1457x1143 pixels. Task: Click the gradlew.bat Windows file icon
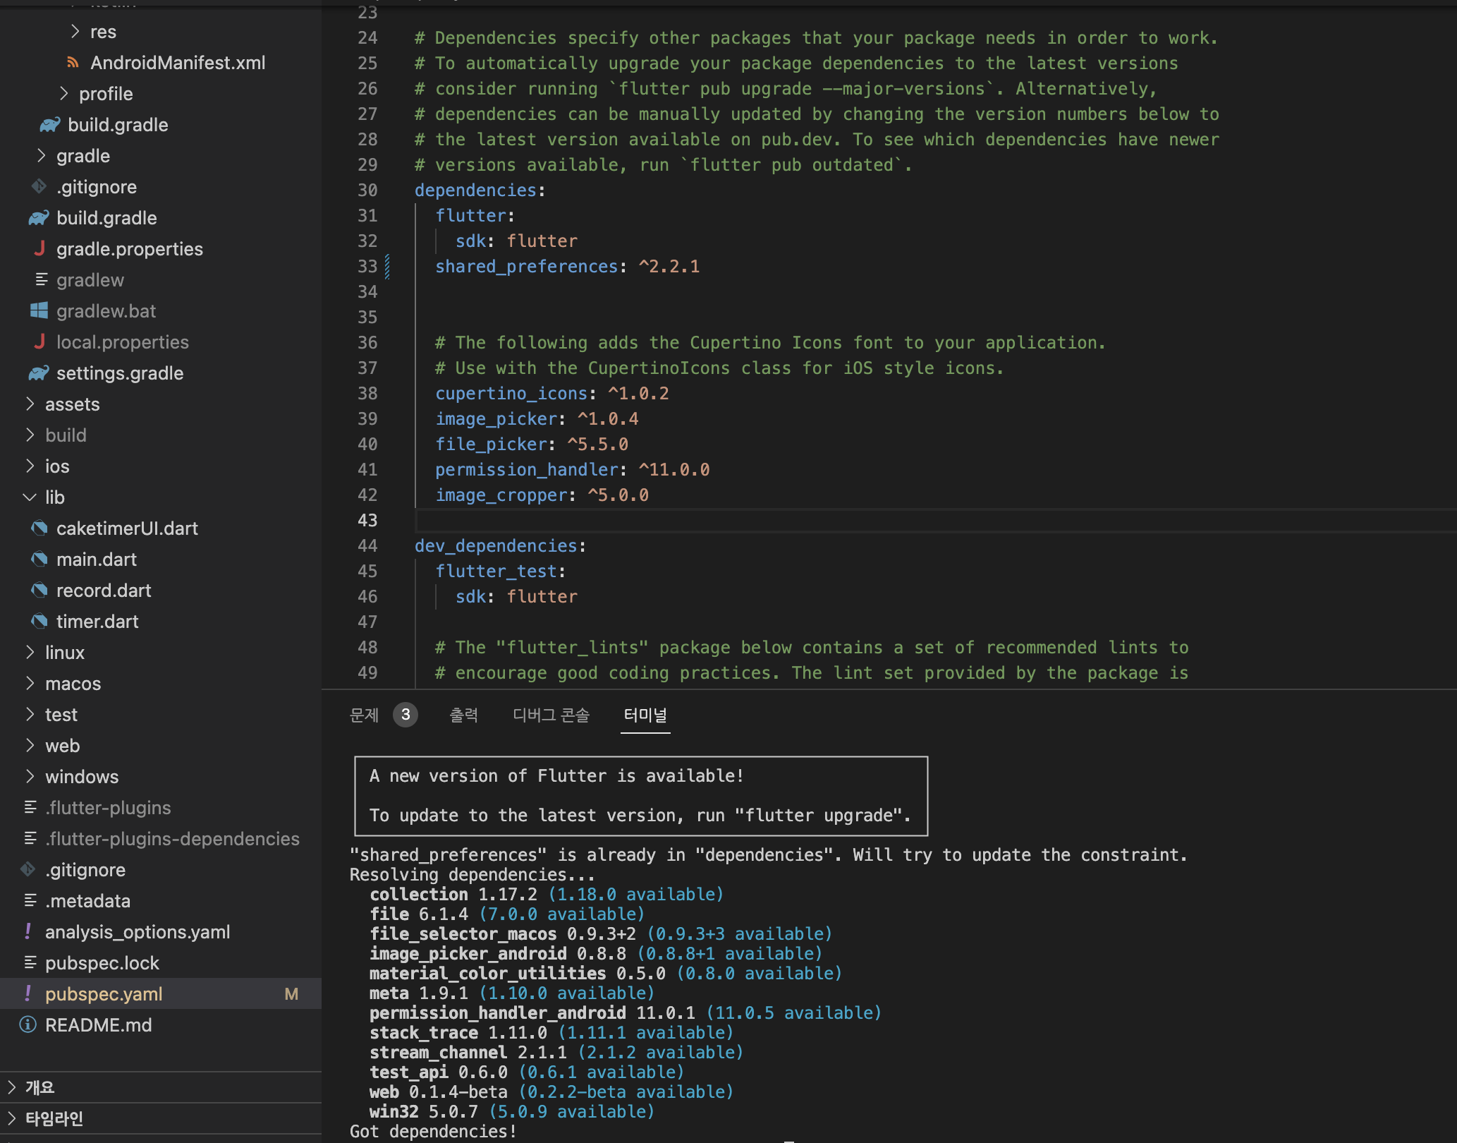point(39,311)
